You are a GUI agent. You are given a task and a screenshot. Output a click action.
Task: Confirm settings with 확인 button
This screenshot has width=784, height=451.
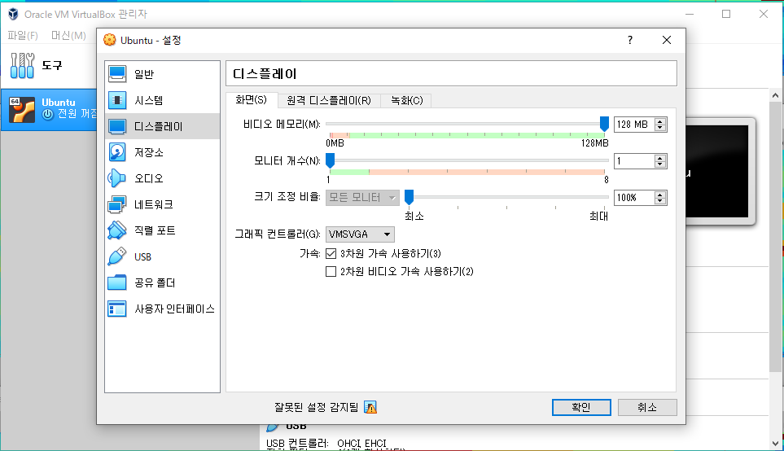[x=581, y=408]
